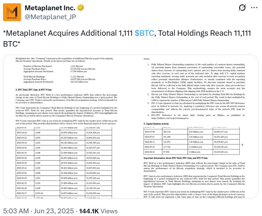Image resolution: width=262 pixels, height=216 pixels.
Task: Click the 2024-07-08 table row
Action: [192, 132]
